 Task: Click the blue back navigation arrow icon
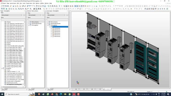tap(59, 6)
